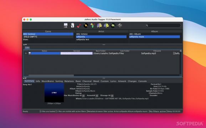Click the green arrow toolbar icon
This screenshot has width=206, height=128.
(93, 26)
